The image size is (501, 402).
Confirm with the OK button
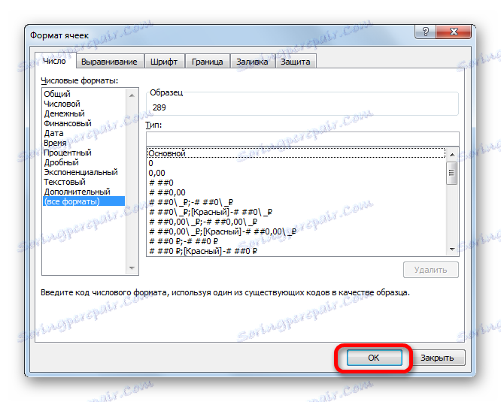tap(374, 358)
